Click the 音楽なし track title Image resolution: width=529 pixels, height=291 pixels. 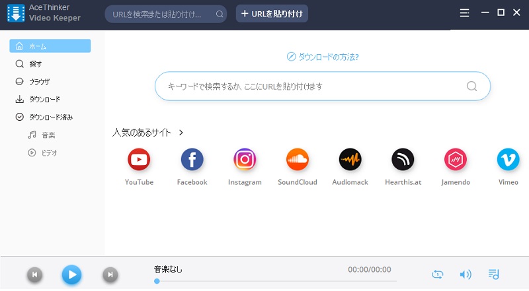point(168,269)
